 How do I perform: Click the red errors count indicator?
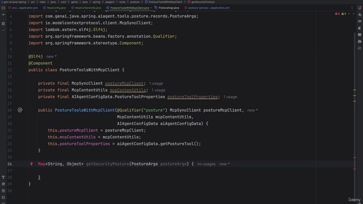point(337,14)
